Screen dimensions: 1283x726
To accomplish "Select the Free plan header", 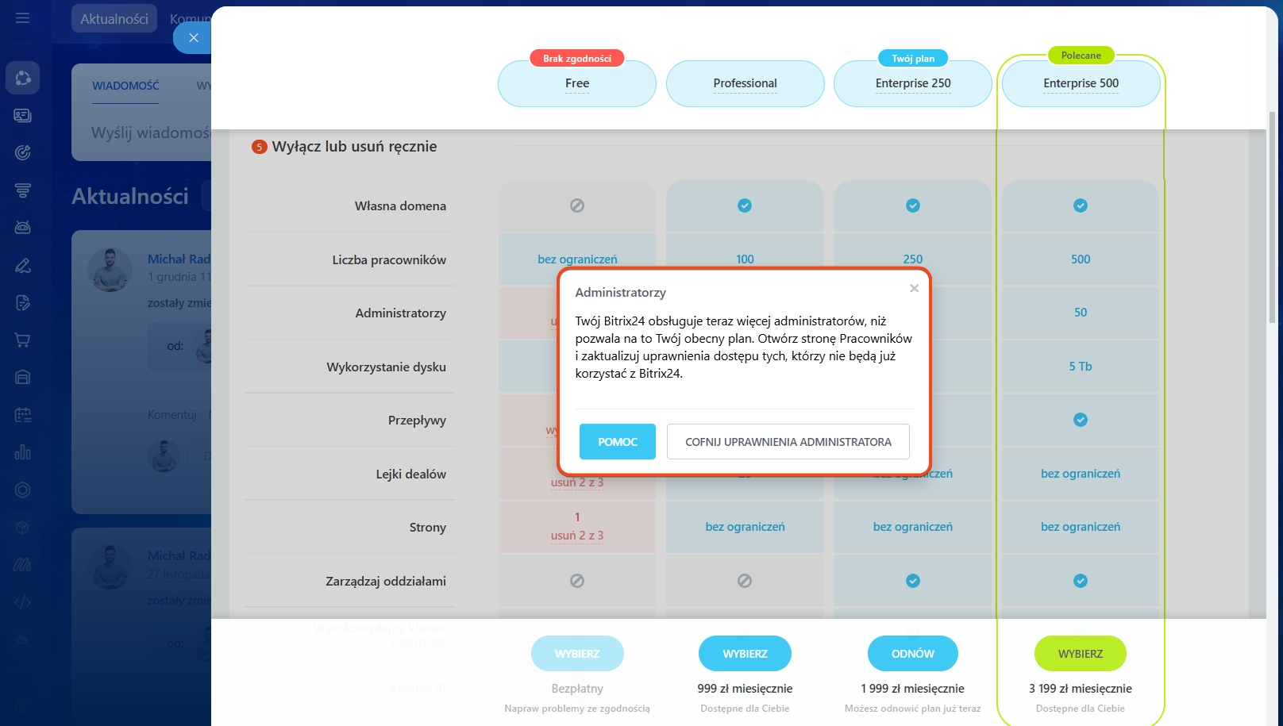I will [x=577, y=83].
